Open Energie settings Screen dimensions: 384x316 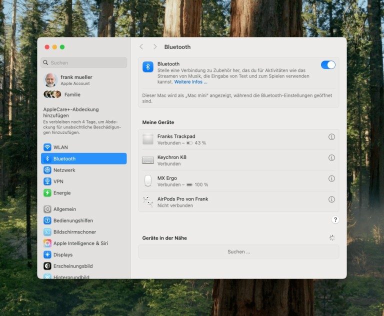point(84,193)
